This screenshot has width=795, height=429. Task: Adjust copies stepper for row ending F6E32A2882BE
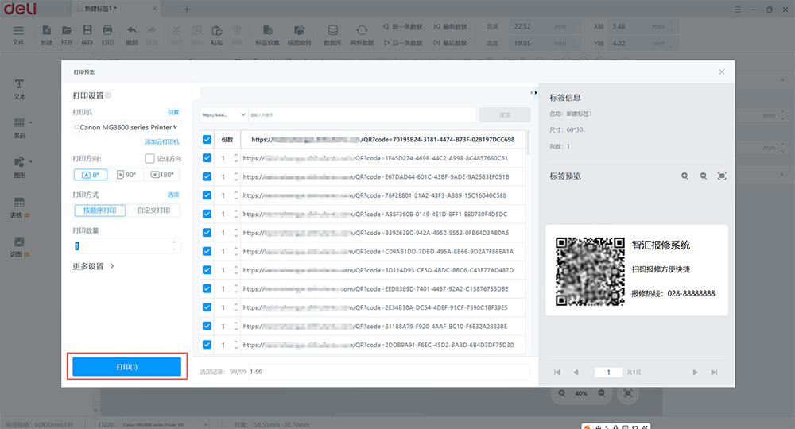236,327
